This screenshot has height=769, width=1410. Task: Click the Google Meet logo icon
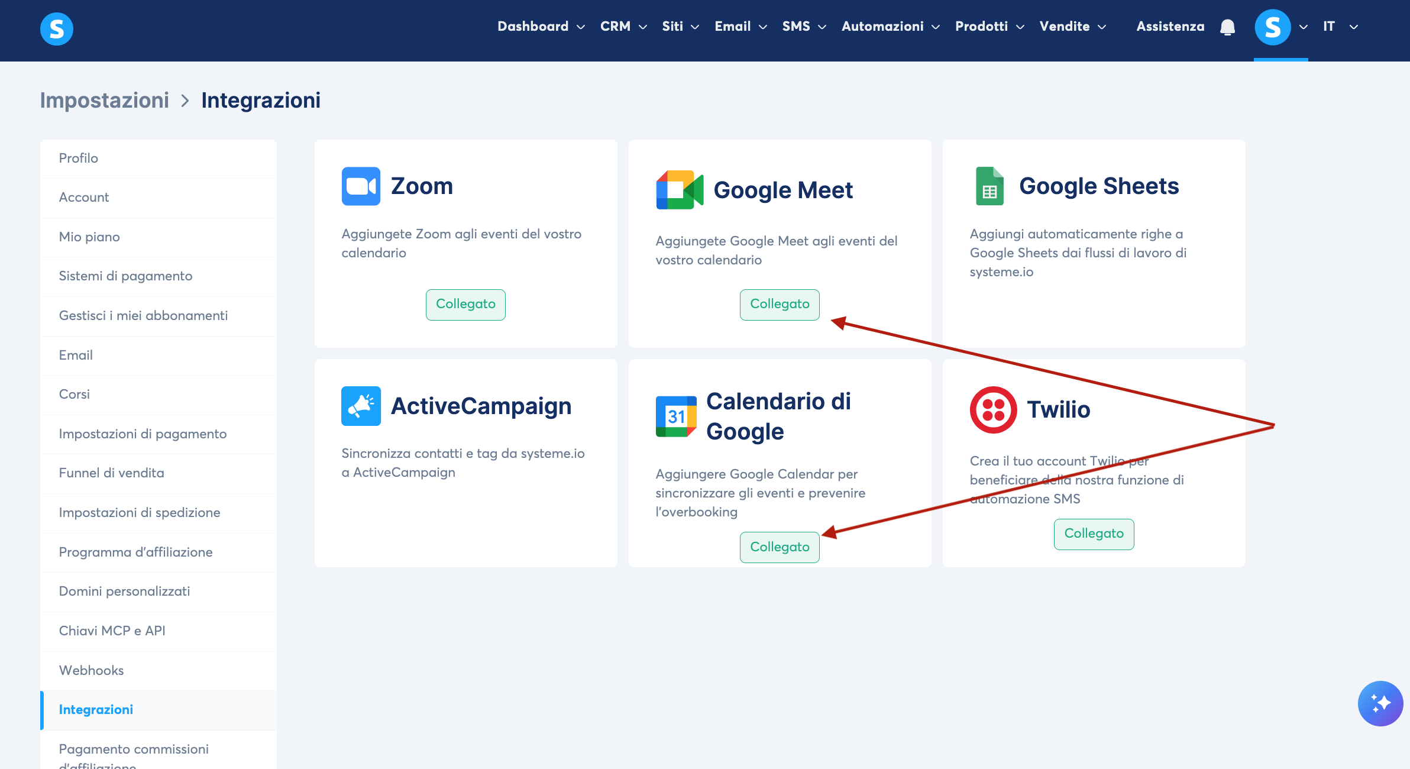pos(680,190)
